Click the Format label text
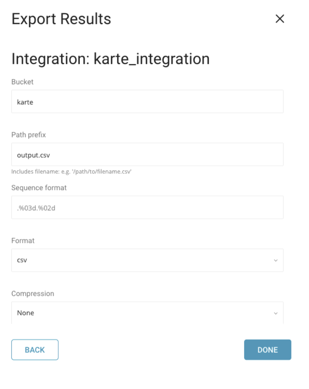Viewport: 309px width, 389px height. (23, 240)
